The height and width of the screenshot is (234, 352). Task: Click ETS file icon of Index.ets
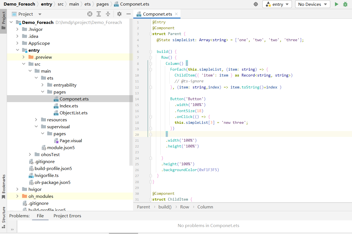[x=56, y=106]
